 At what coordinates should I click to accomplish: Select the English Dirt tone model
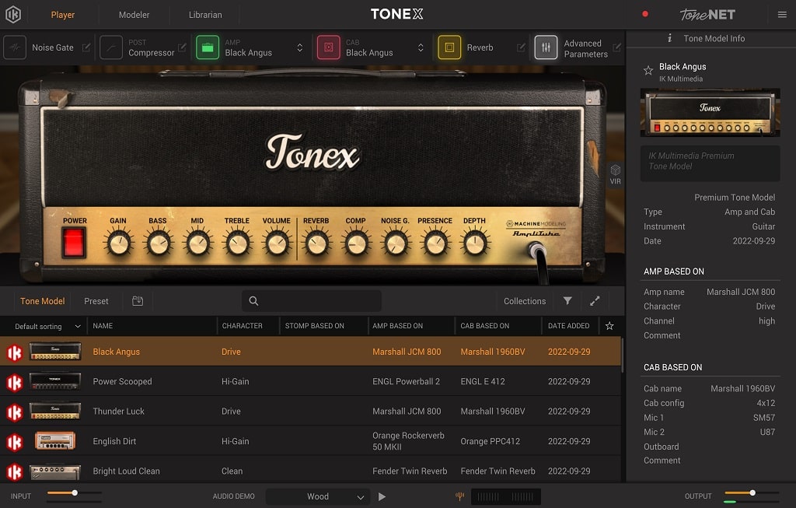(311, 441)
